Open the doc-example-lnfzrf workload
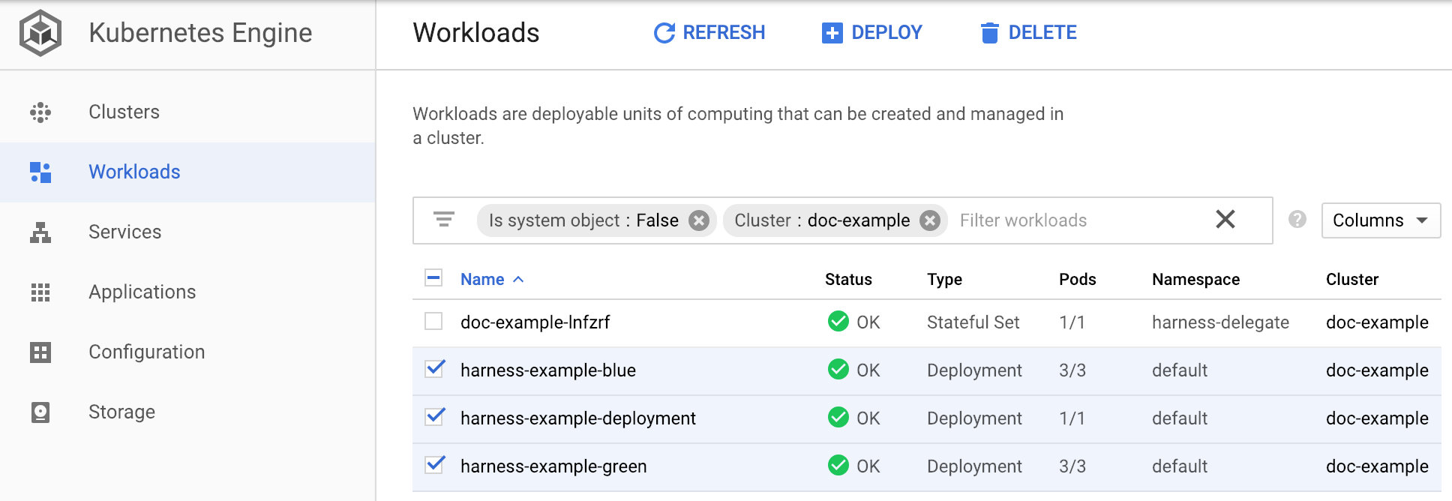Image resolution: width=1452 pixels, height=501 pixels. pos(535,322)
